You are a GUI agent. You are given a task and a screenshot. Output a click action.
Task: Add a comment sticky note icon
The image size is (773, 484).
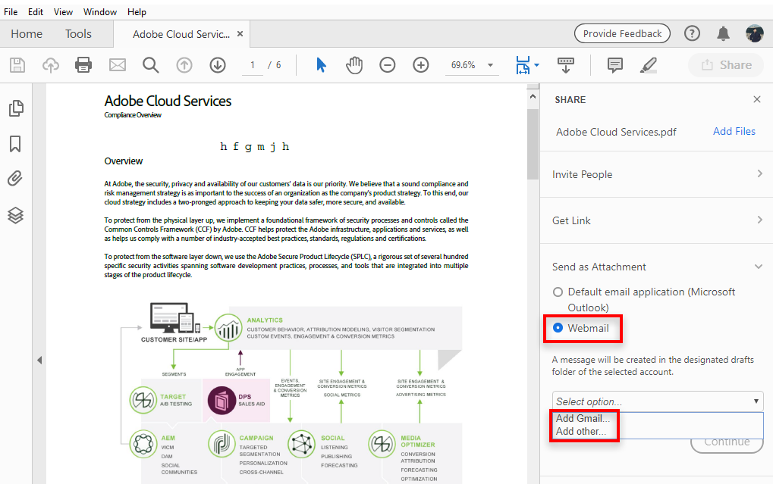coord(614,65)
